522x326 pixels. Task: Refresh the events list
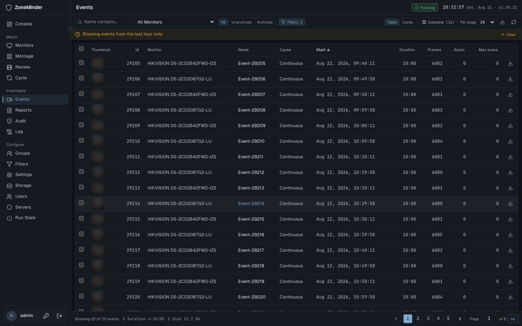514,22
